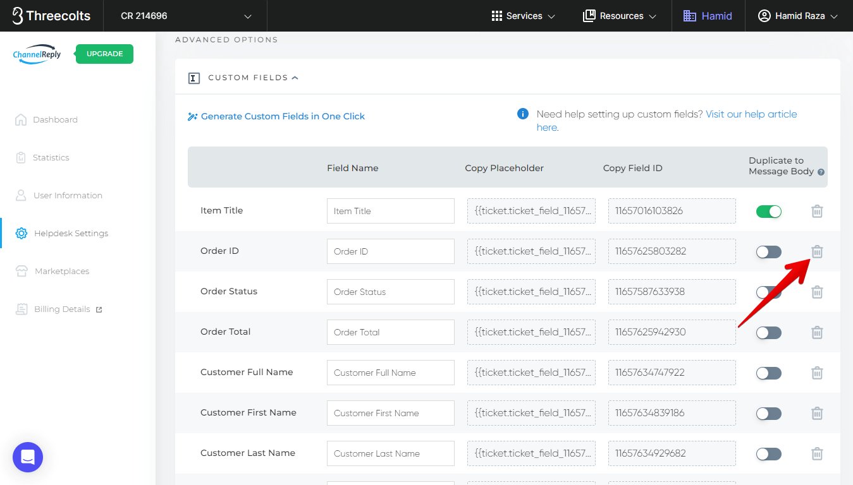The width and height of the screenshot is (853, 485).
Task: Click the green Upgrade button
Action: click(x=104, y=54)
